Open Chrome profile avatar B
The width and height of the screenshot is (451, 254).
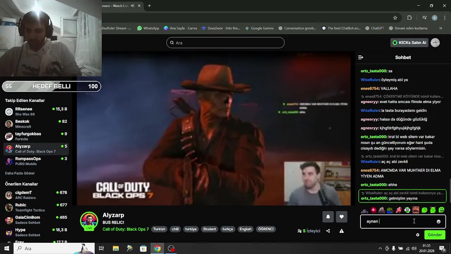pos(434,18)
